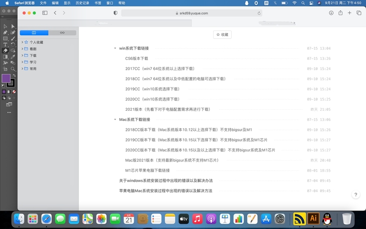Collapse the Mac系统下载链接 section
Screen dimensions: 366x229
coord(115,119)
